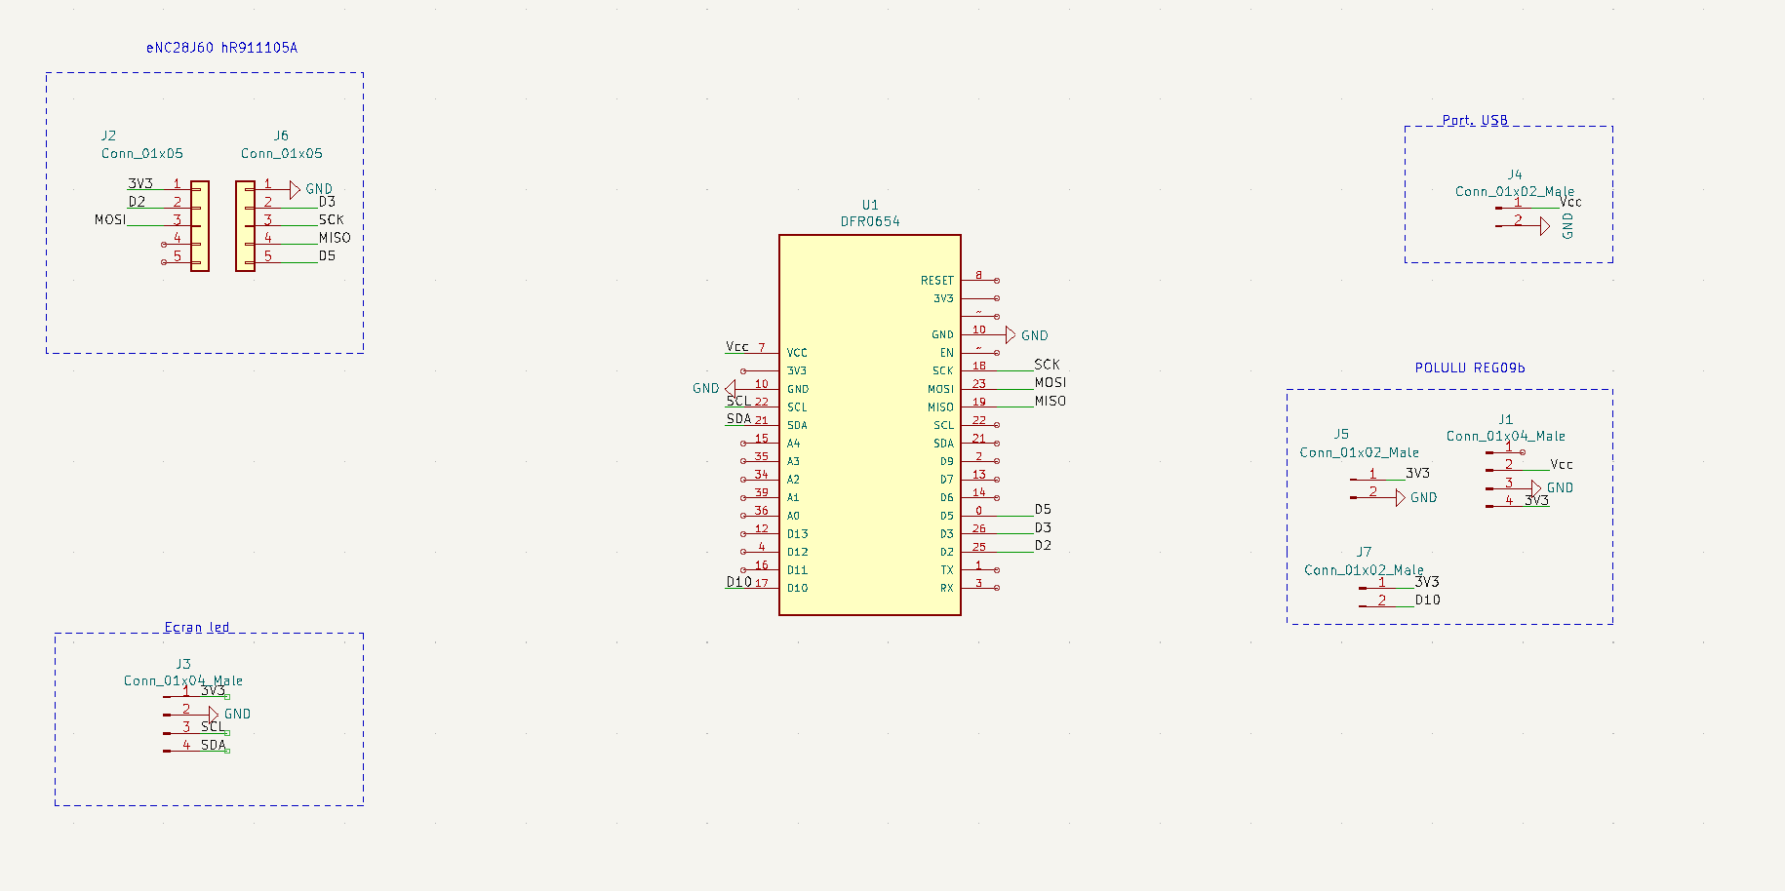Select the J7 reference designator
The height and width of the screenshot is (891, 1785).
click(x=1364, y=552)
